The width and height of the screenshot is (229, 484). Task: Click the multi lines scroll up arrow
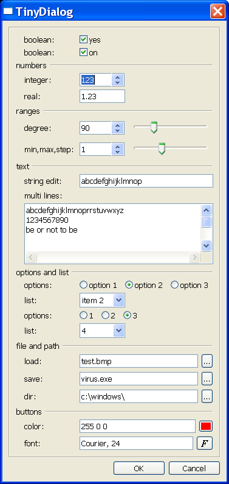click(x=206, y=211)
